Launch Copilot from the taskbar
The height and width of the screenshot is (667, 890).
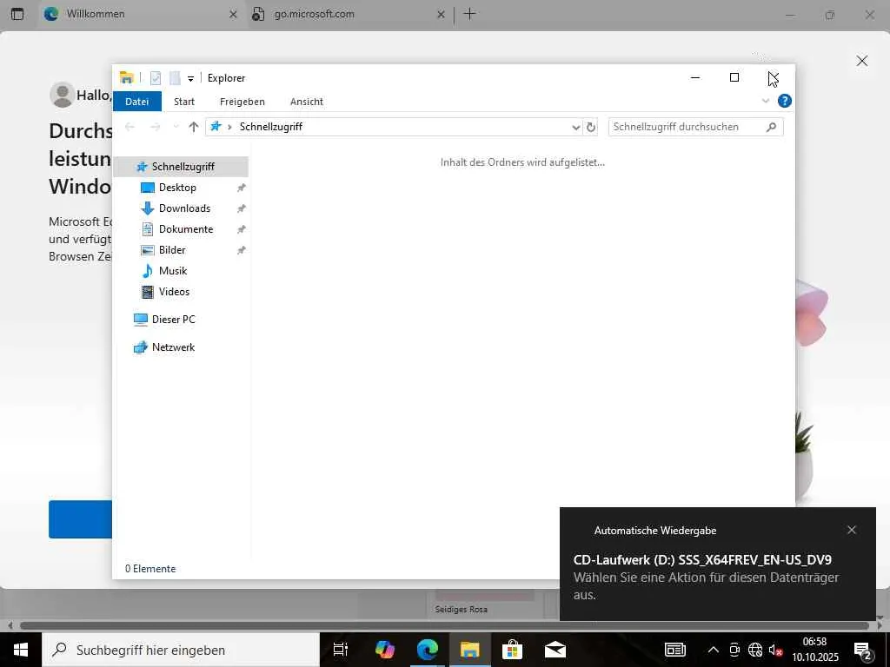(x=385, y=650)
